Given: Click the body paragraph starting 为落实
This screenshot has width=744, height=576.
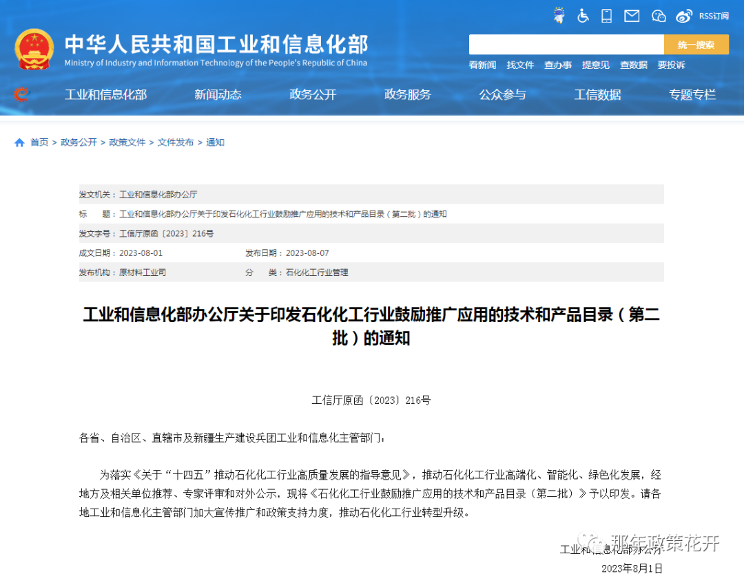Looking at the screenshot, I should 370,493.
